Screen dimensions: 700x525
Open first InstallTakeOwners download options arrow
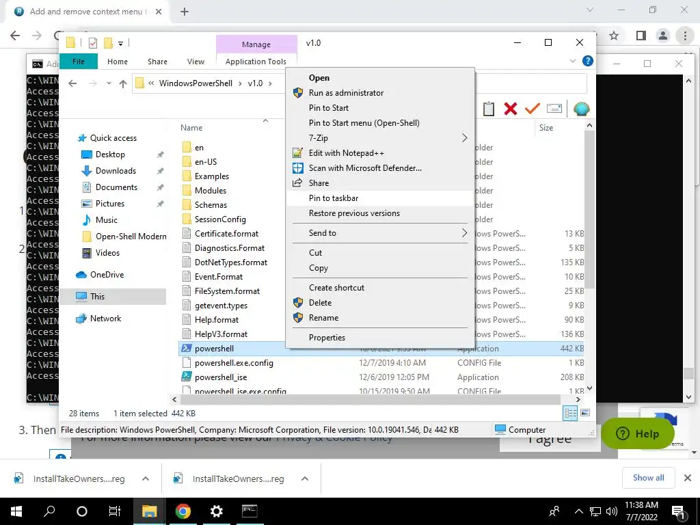146,479
